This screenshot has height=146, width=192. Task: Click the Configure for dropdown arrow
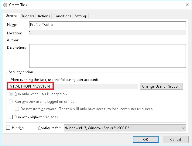[183, 128]
